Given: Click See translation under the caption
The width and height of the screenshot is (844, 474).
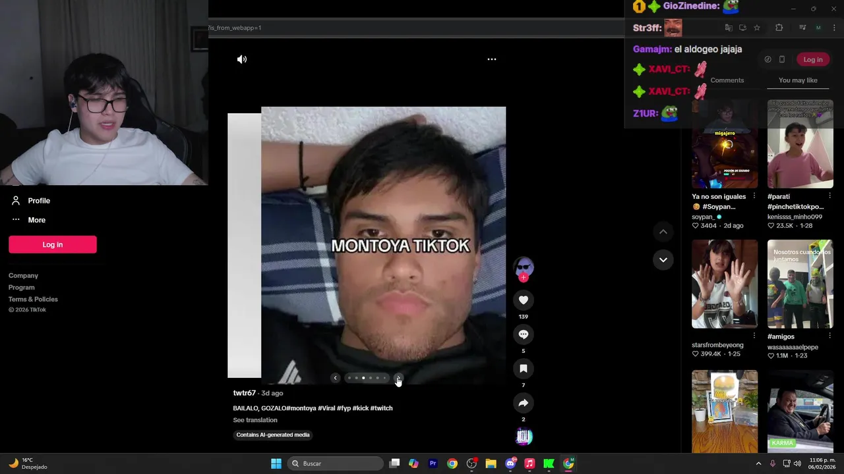Looking at the screenshot, I should [x=255, y=420].
